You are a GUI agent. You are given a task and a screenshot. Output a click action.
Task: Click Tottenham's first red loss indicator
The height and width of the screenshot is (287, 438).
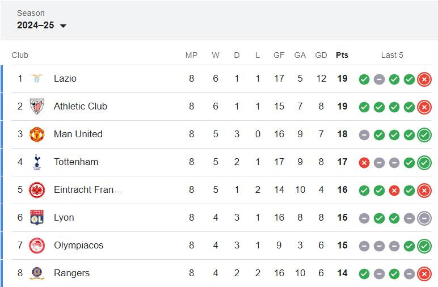[x=364, y=163]
